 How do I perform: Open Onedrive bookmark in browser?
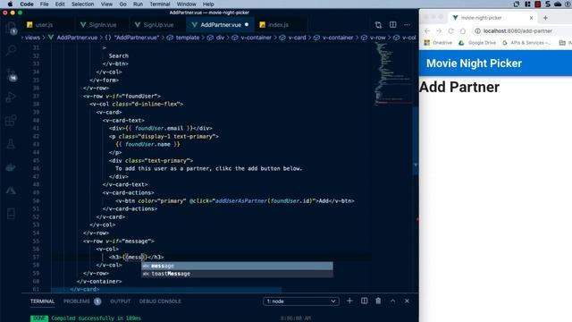coord(438,43)
